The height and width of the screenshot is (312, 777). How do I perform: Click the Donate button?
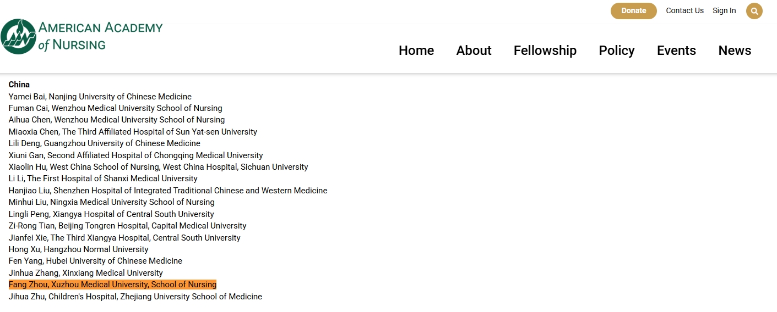633,11
